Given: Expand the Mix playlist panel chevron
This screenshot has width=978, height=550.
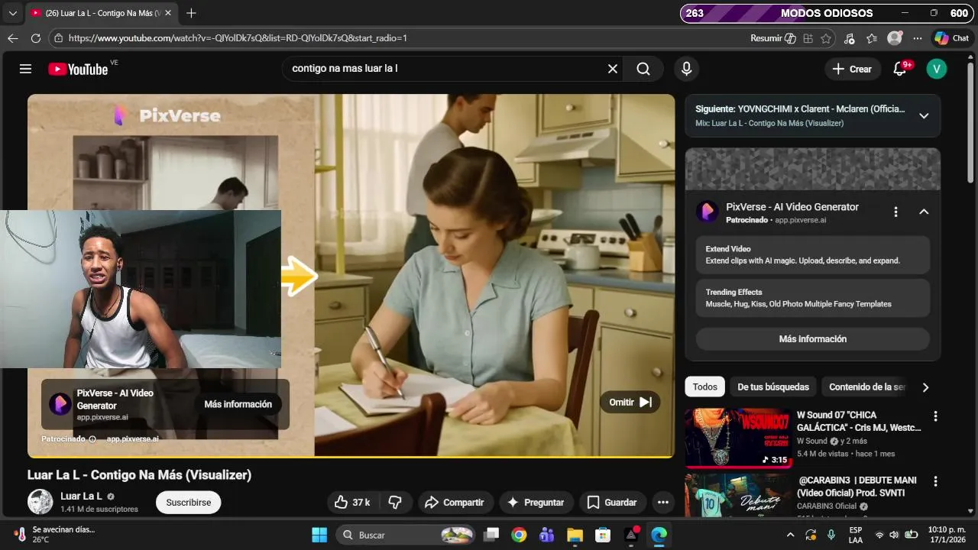Looking at the screenshot, I should point(924,116).
